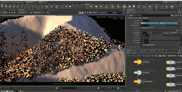This screenshot has width=182, height=92.
Task: Open the ROP Camera dropdown
Action: 40,13
